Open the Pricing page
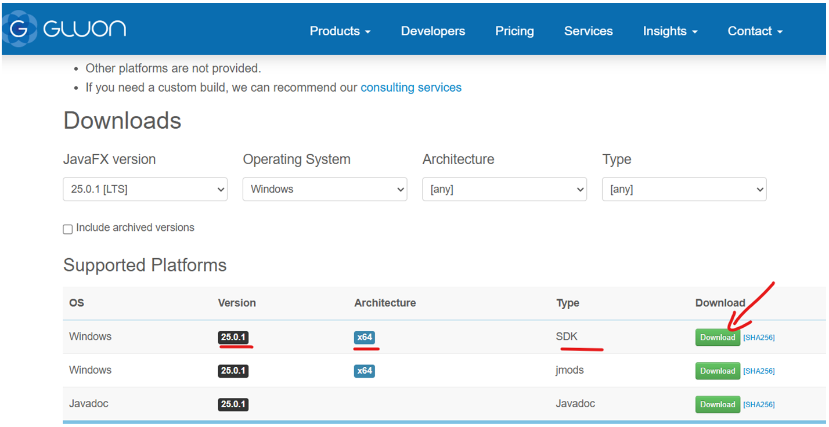Screen dimensions: 829x427 point(514,31)
